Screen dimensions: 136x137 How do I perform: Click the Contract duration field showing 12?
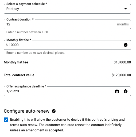point(67,24)
